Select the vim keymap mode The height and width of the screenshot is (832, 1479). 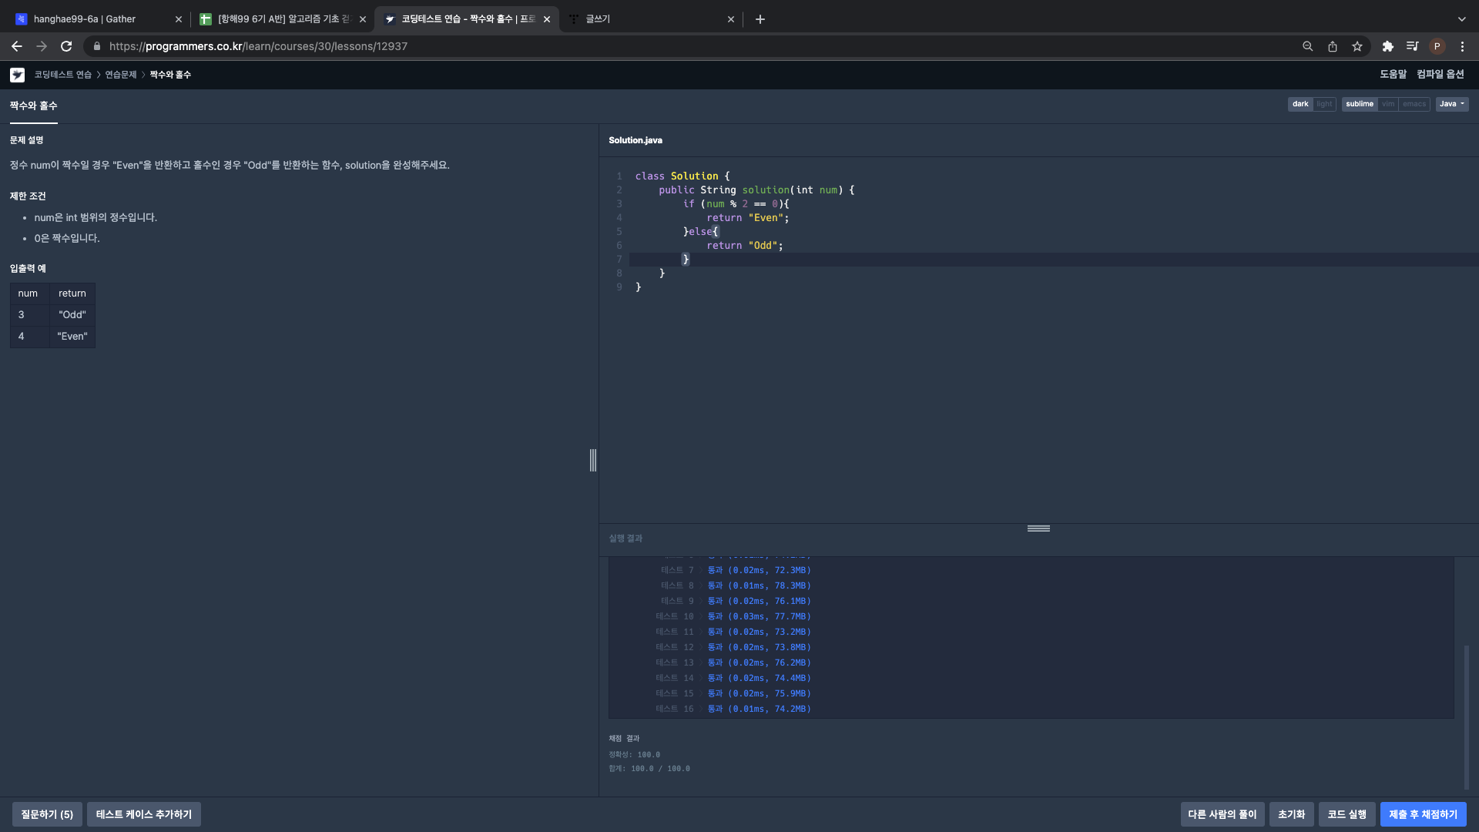(1388, 104)
